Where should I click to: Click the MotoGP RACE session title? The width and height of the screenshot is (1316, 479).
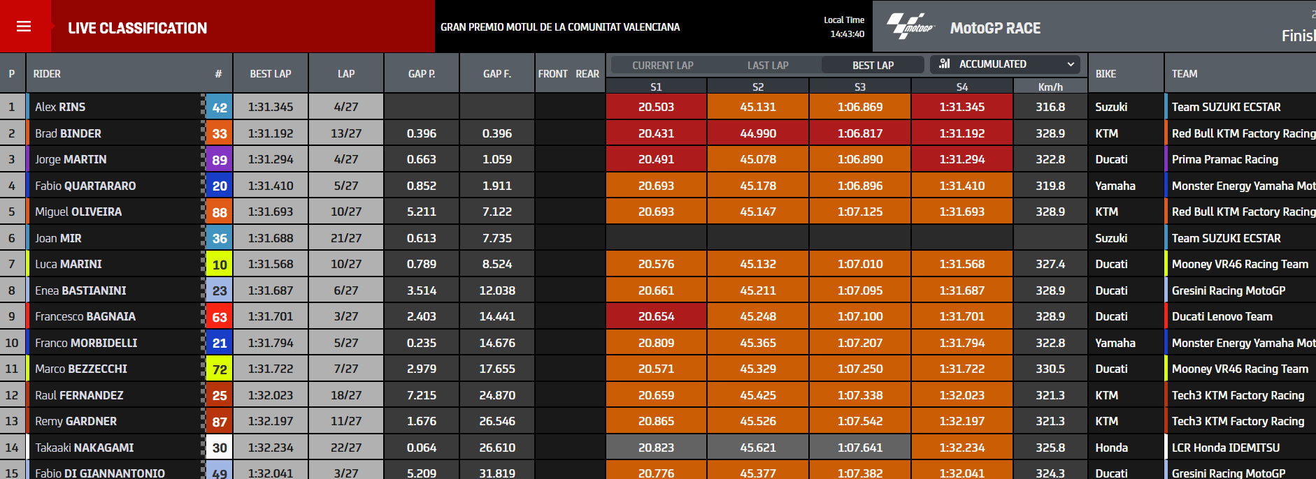click(x=995, y=28)
